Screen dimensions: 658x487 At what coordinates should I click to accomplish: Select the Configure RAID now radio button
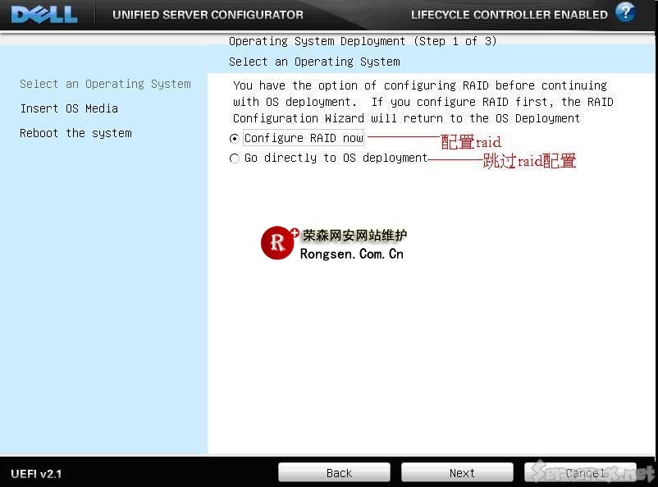pos(235,139)
